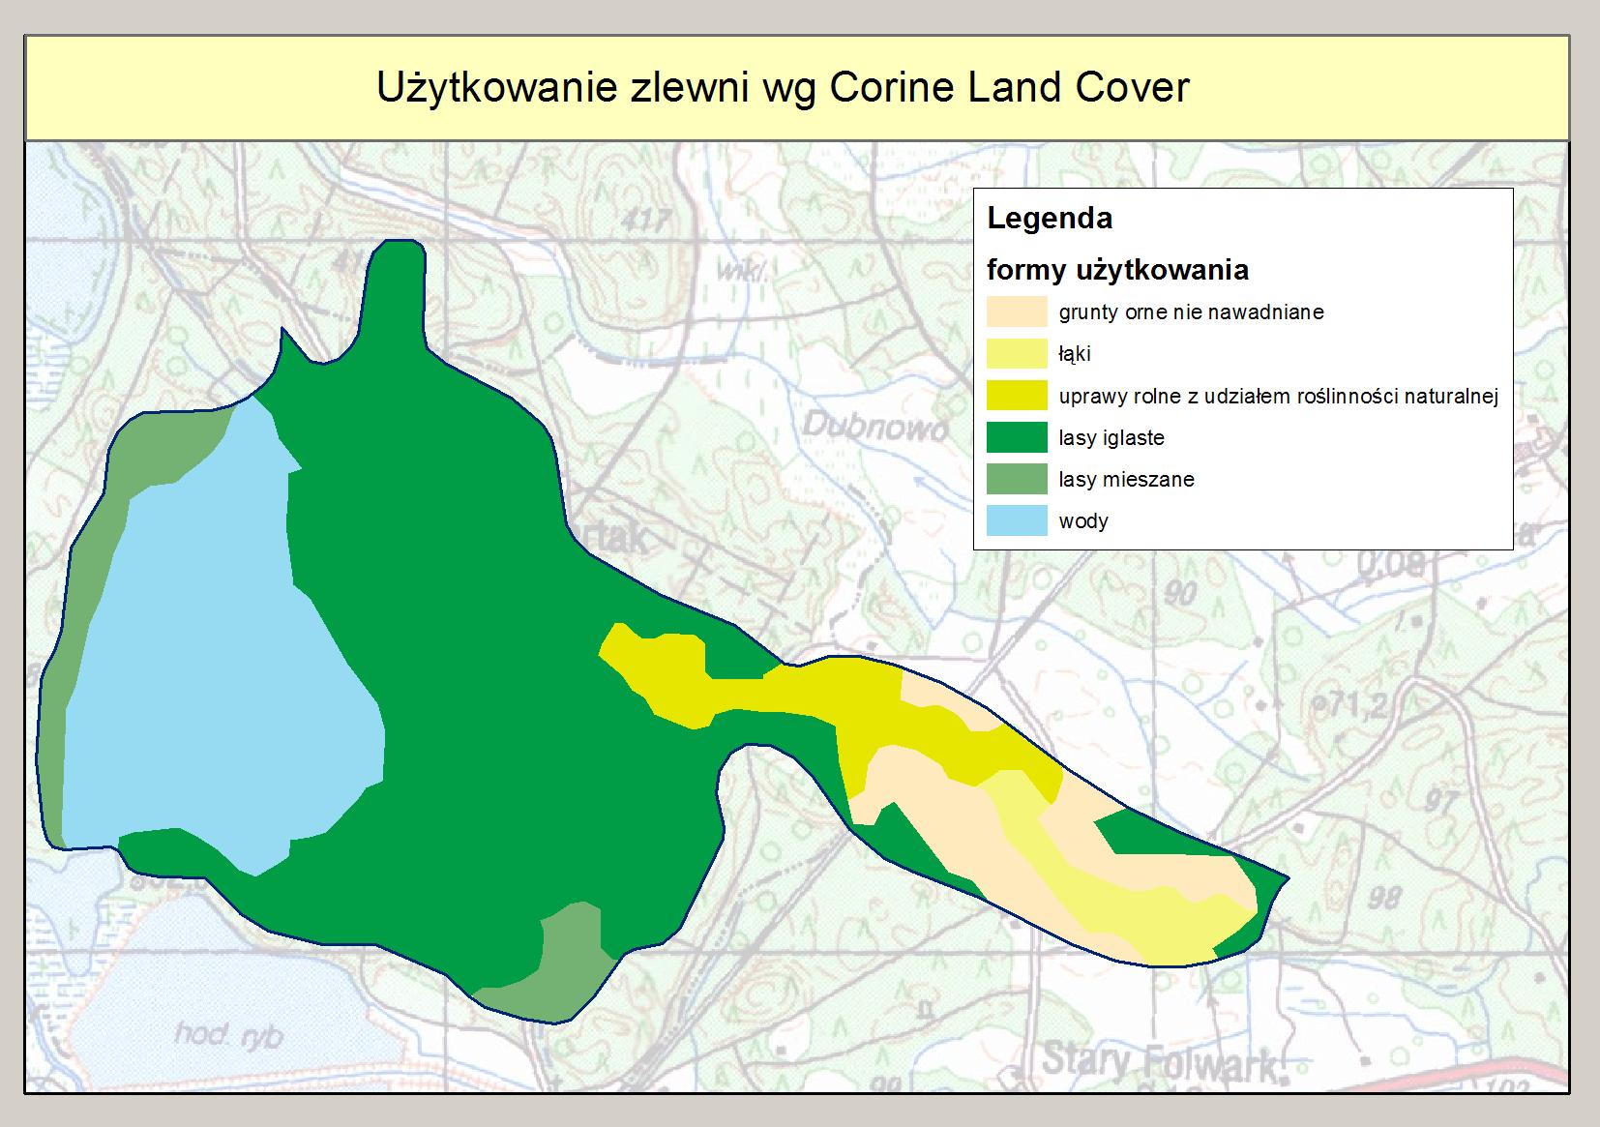Select the 'łąki' legend color swatch
Screen dimensions: 1600x1127
click(1017, 354)
